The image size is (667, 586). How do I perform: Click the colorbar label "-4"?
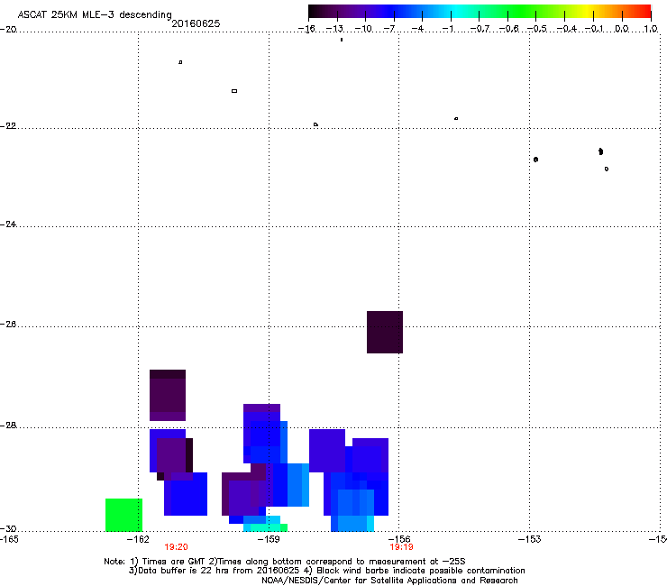click(x=417, y=29)
